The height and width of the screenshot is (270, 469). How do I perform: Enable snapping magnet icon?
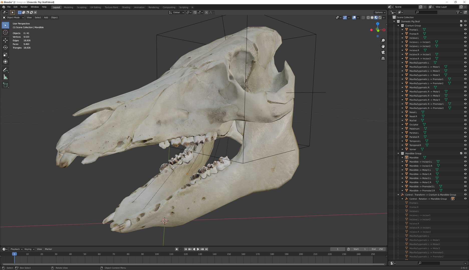tap(195, 12)
